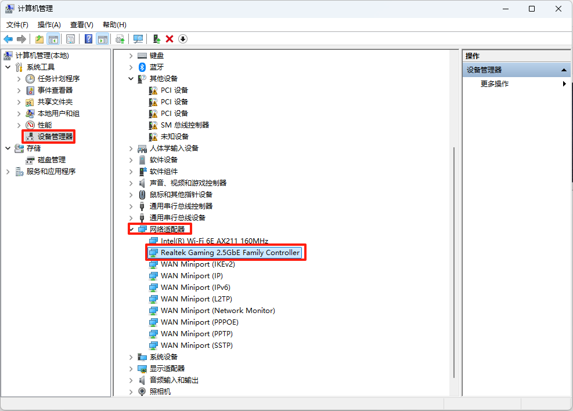Click the Update driver toolbar icon
573x411 pixels.
(120, 39)
